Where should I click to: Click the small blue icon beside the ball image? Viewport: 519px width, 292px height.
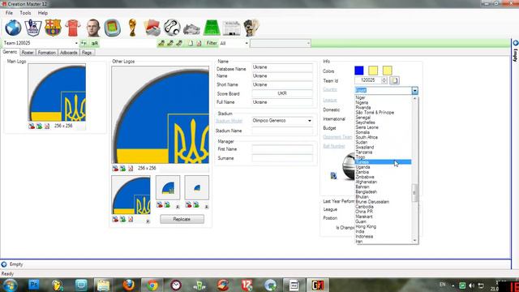(x=333, y=176)
